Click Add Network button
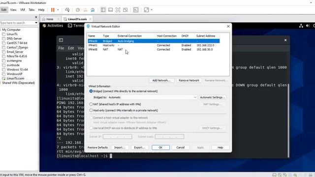 pos(161,80)
